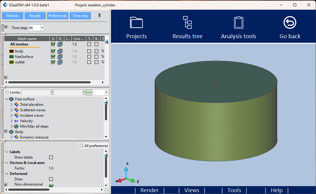Viewport: 316px width, 194px height.
Task: Click the Scattered waves rainbow icon
Action: (x=16, y=110)
